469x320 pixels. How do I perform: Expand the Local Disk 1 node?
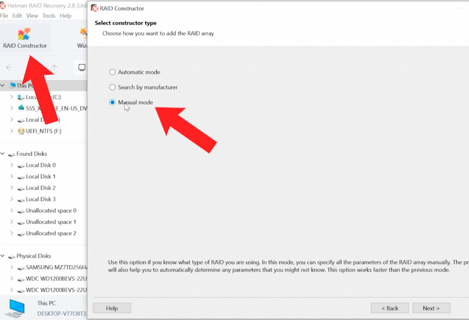pyautogui.click(x=11, y=176)
